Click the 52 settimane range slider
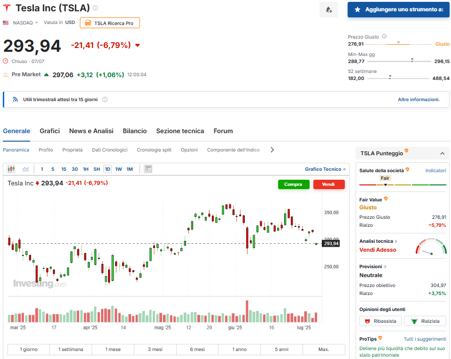 click(398, 78)
